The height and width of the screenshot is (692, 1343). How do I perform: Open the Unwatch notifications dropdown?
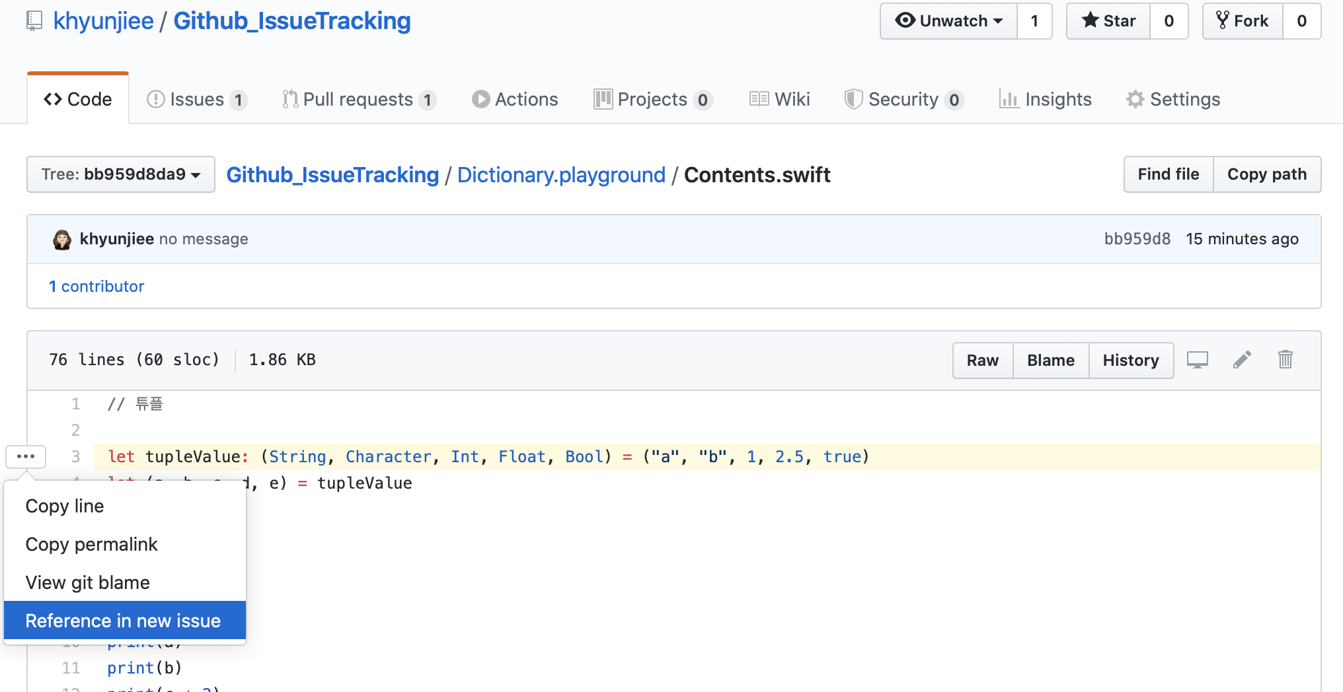pyautogui.click(x=948, y=21)
